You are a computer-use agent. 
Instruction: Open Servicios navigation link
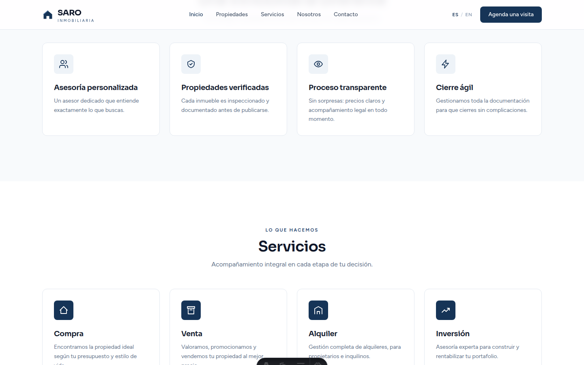[x=272, y=14]
